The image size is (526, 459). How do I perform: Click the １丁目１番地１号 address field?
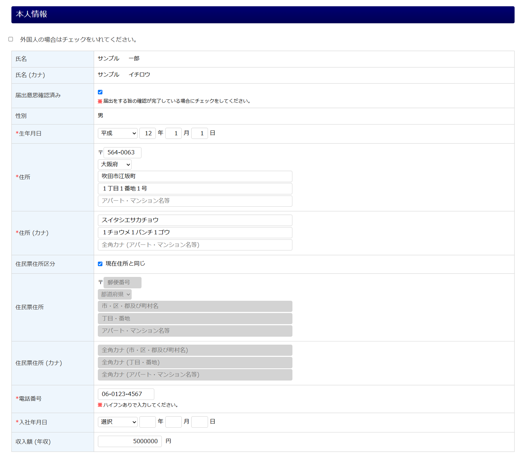195,189
